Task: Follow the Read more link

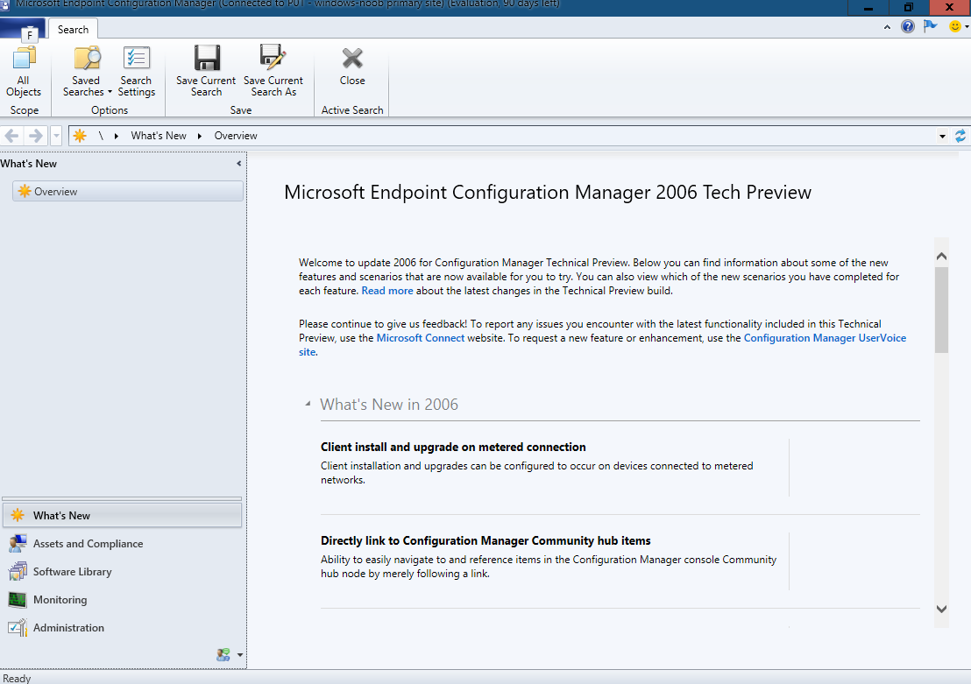Action: (x=387, y=291)
